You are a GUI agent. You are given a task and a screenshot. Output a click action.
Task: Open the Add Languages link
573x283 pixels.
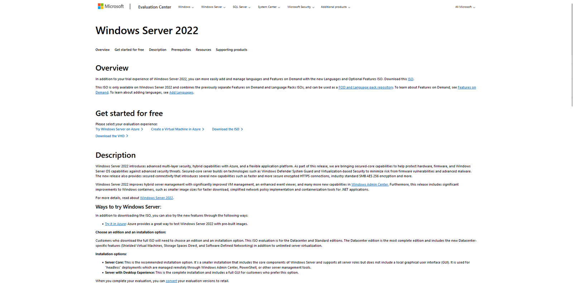[x=181, y=92]
